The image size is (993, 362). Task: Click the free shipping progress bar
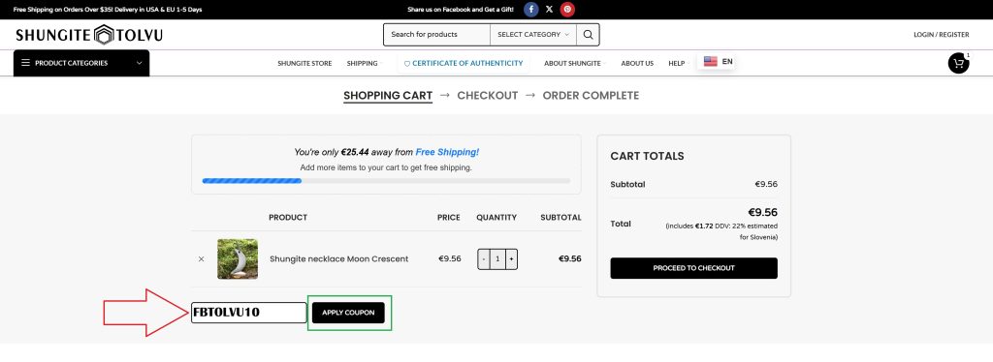[x=386, y=181]
